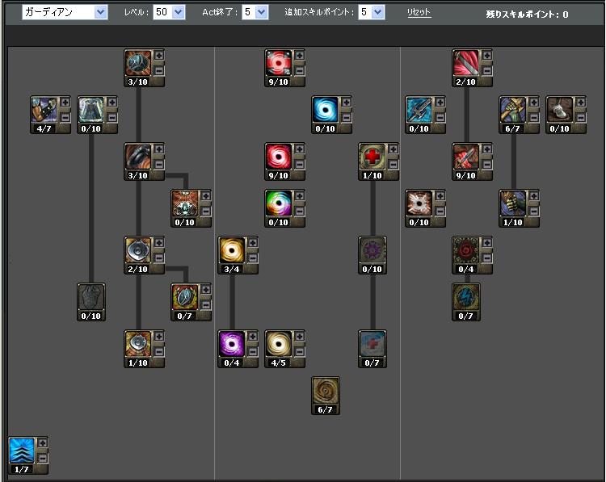Screen dimensions: 606x482
Task: Add a point to the red rune 0/4 skill
Action: tap(487, 243)
